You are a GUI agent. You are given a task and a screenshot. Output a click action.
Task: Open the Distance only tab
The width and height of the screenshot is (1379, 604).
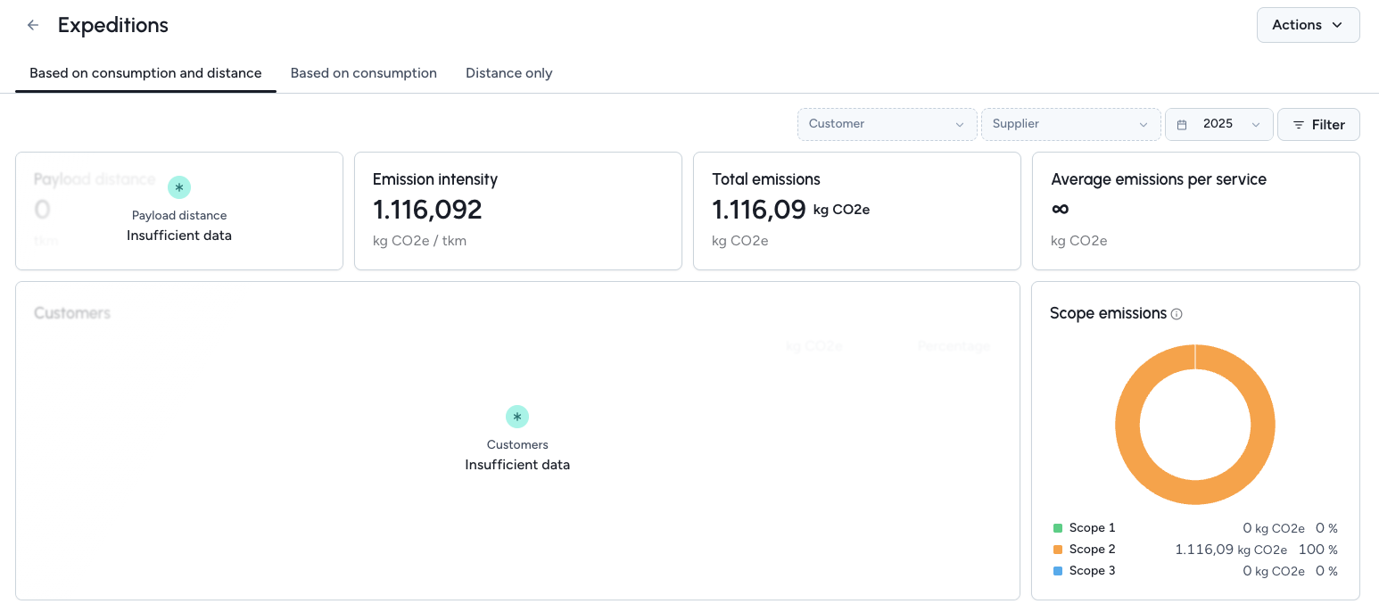tap(508, 73)
